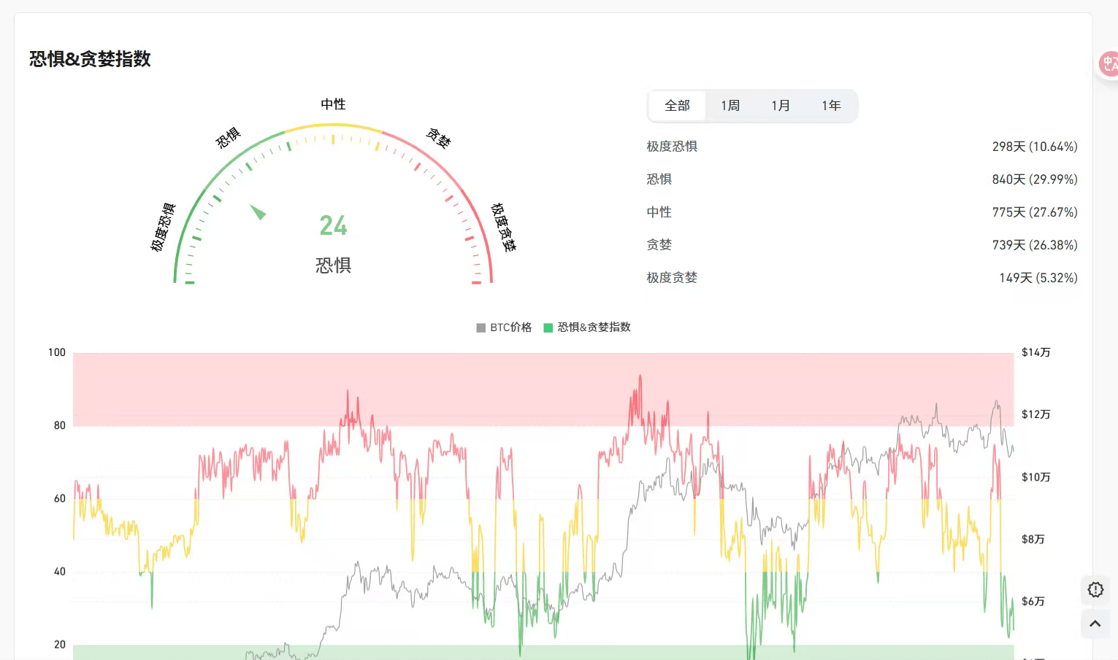Screen dimensions: 1118x660
Task: Switch to the 1年 time range tab
Action: pyautogui.click(x=831, y=106)
